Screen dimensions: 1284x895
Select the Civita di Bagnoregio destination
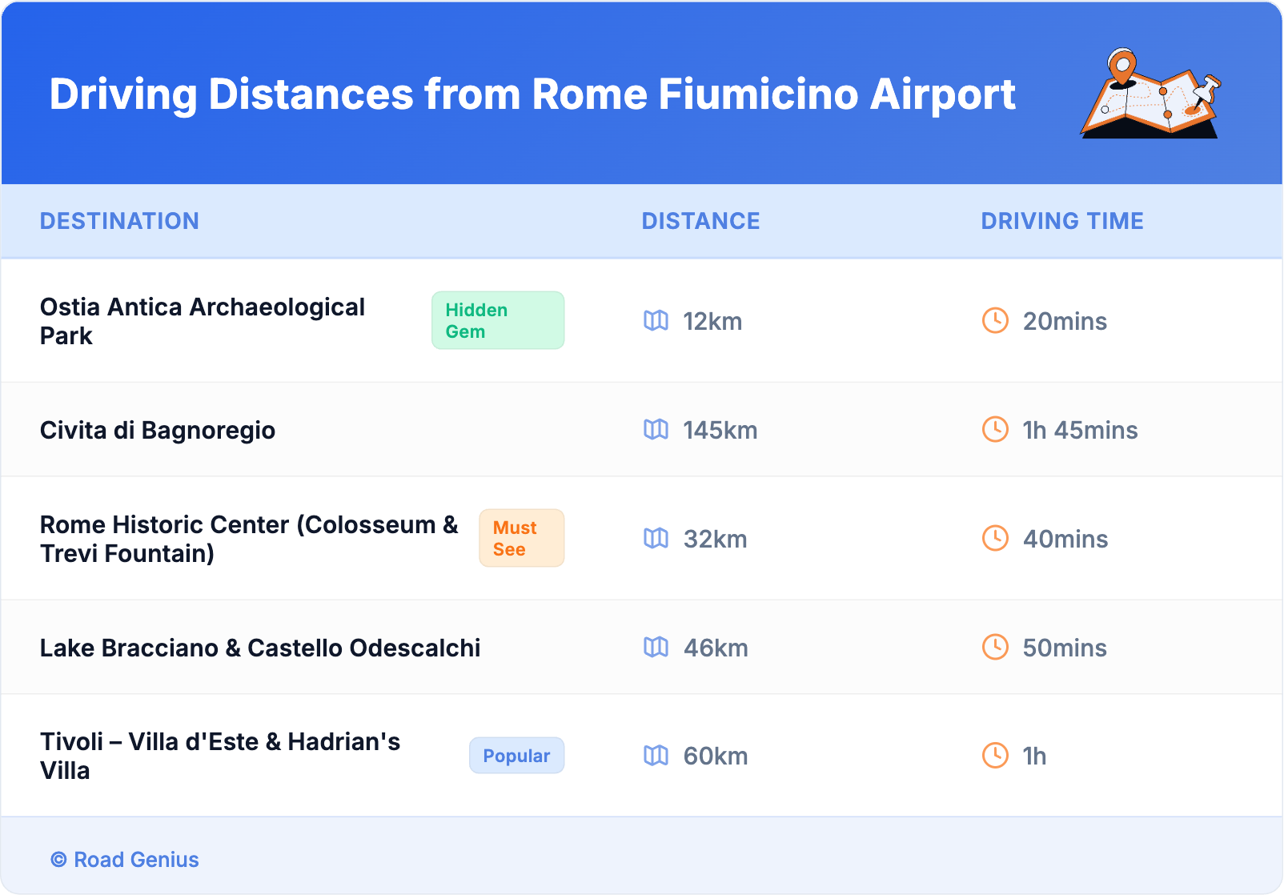pyautogui.click(x=158, y=431)
